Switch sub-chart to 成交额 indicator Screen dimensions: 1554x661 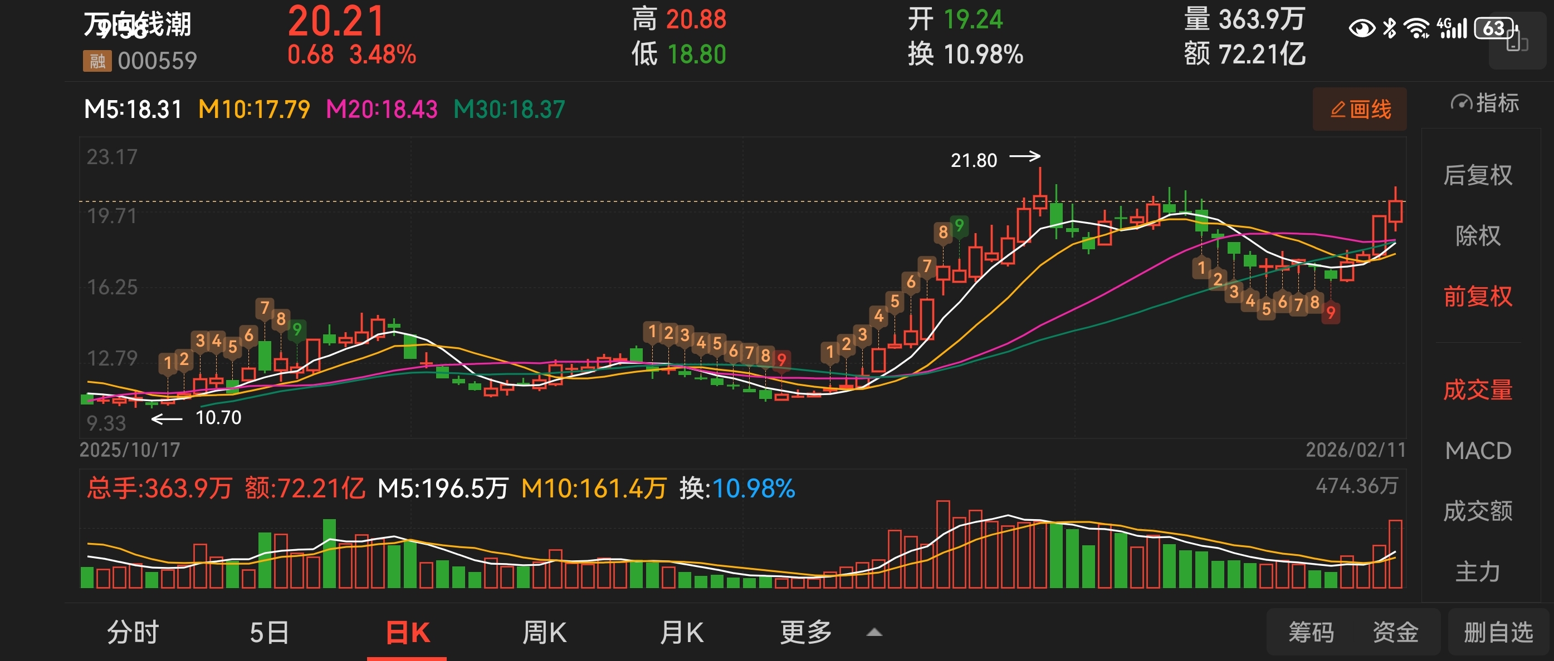pos(1477,511)
